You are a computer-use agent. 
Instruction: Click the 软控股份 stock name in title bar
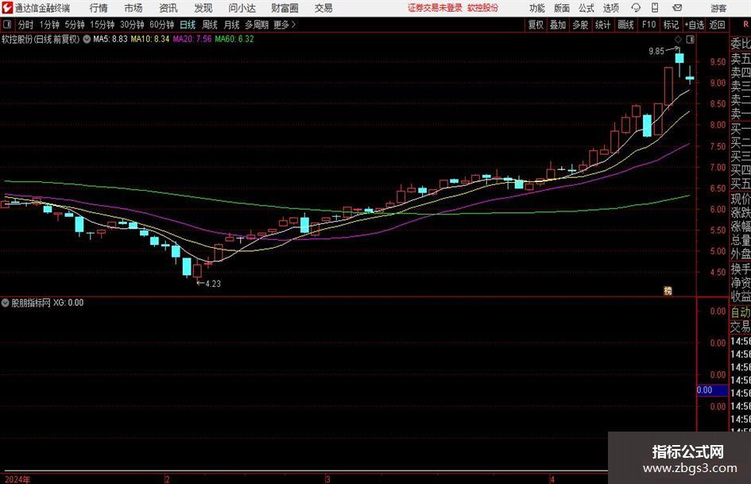pos(483,8)
